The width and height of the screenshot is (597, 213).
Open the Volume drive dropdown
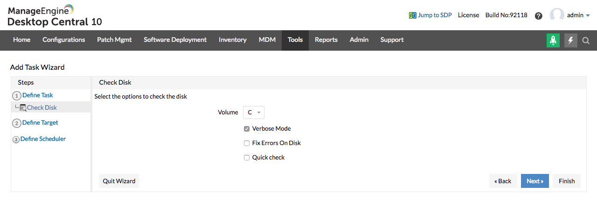point(254,113)
